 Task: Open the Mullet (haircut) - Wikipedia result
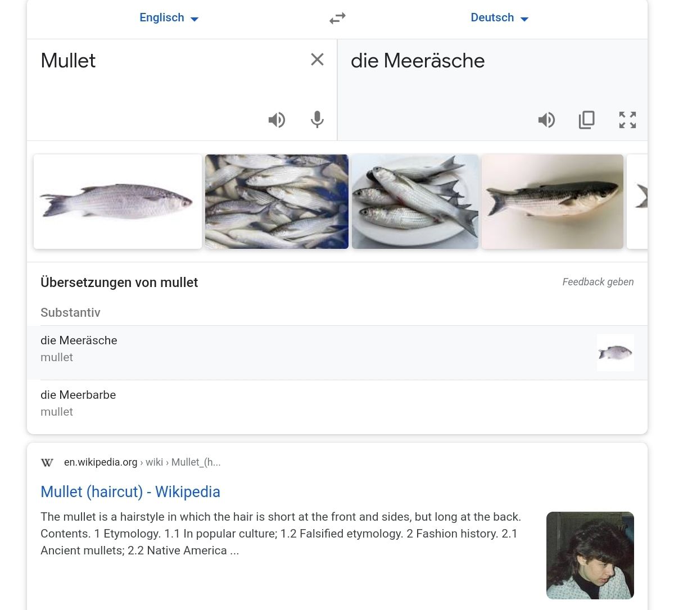point(130,492)
